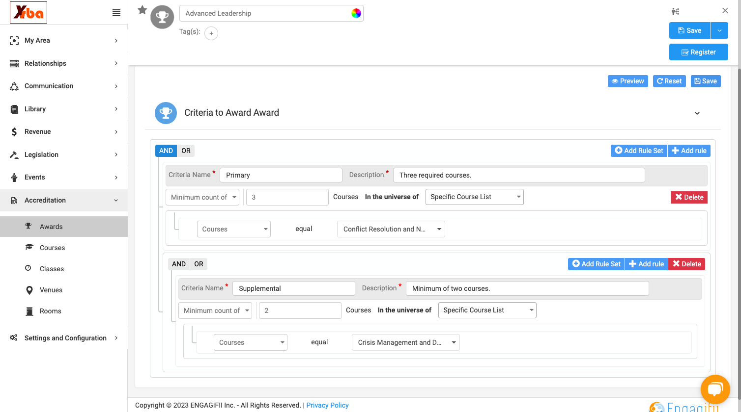Collapse the Accreditation menu
The image size is (741, 412).
point(64,200)
